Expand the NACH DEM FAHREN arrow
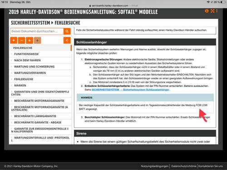The height and width of the screenshot is (170, 227). (x=12, y=60)
